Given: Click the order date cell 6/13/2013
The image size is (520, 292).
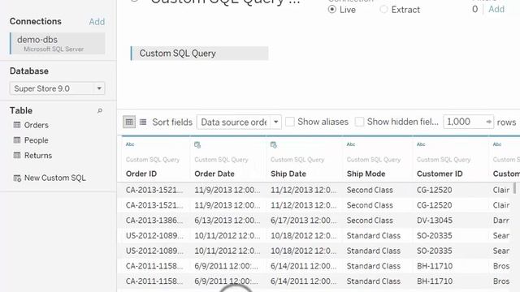Looking at the screenshot, I should (x=227, y=221).
